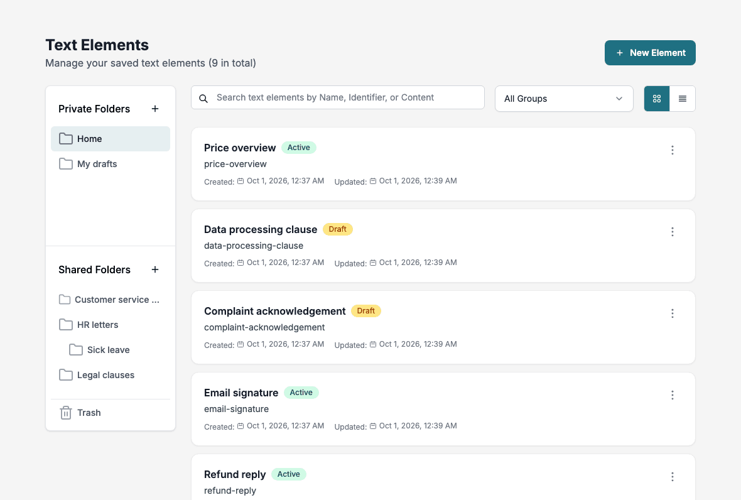Open the My drafts folder
This screenshot has width=741, height=500.
point(111,164)
